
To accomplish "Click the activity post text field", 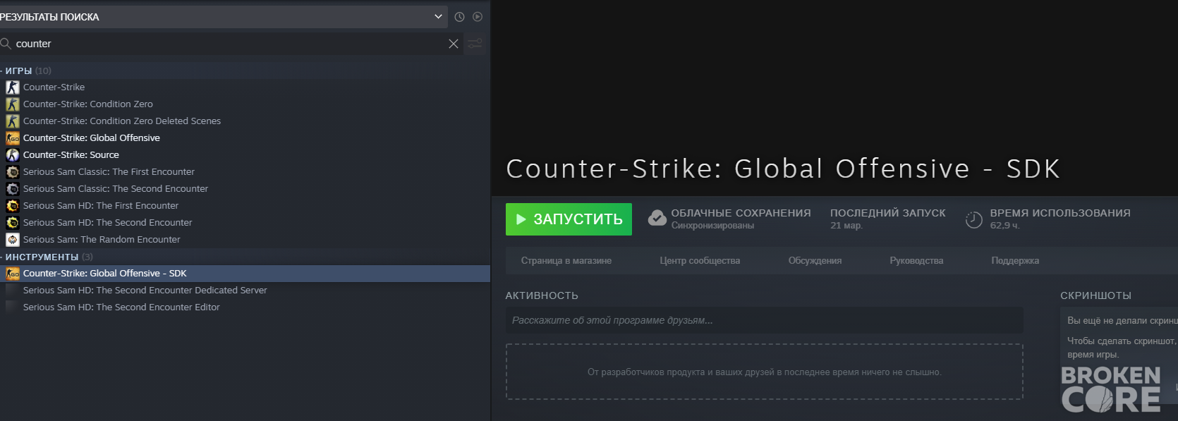I will pos(764,320).
